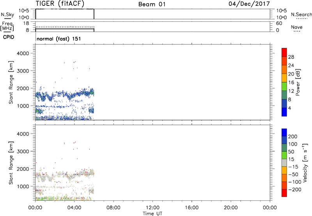The image size is (312, 216).
Task: Select the -100 label on the velocity scale
Action: pos(295,182)
